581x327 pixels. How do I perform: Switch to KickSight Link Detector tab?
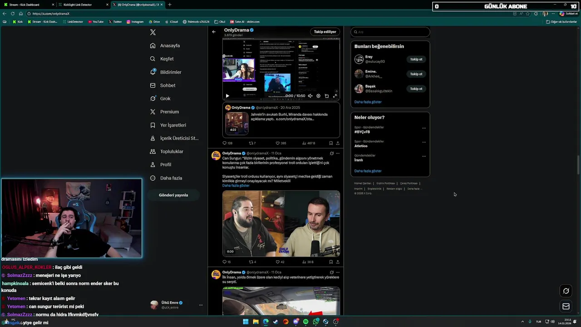pos(83,5)
